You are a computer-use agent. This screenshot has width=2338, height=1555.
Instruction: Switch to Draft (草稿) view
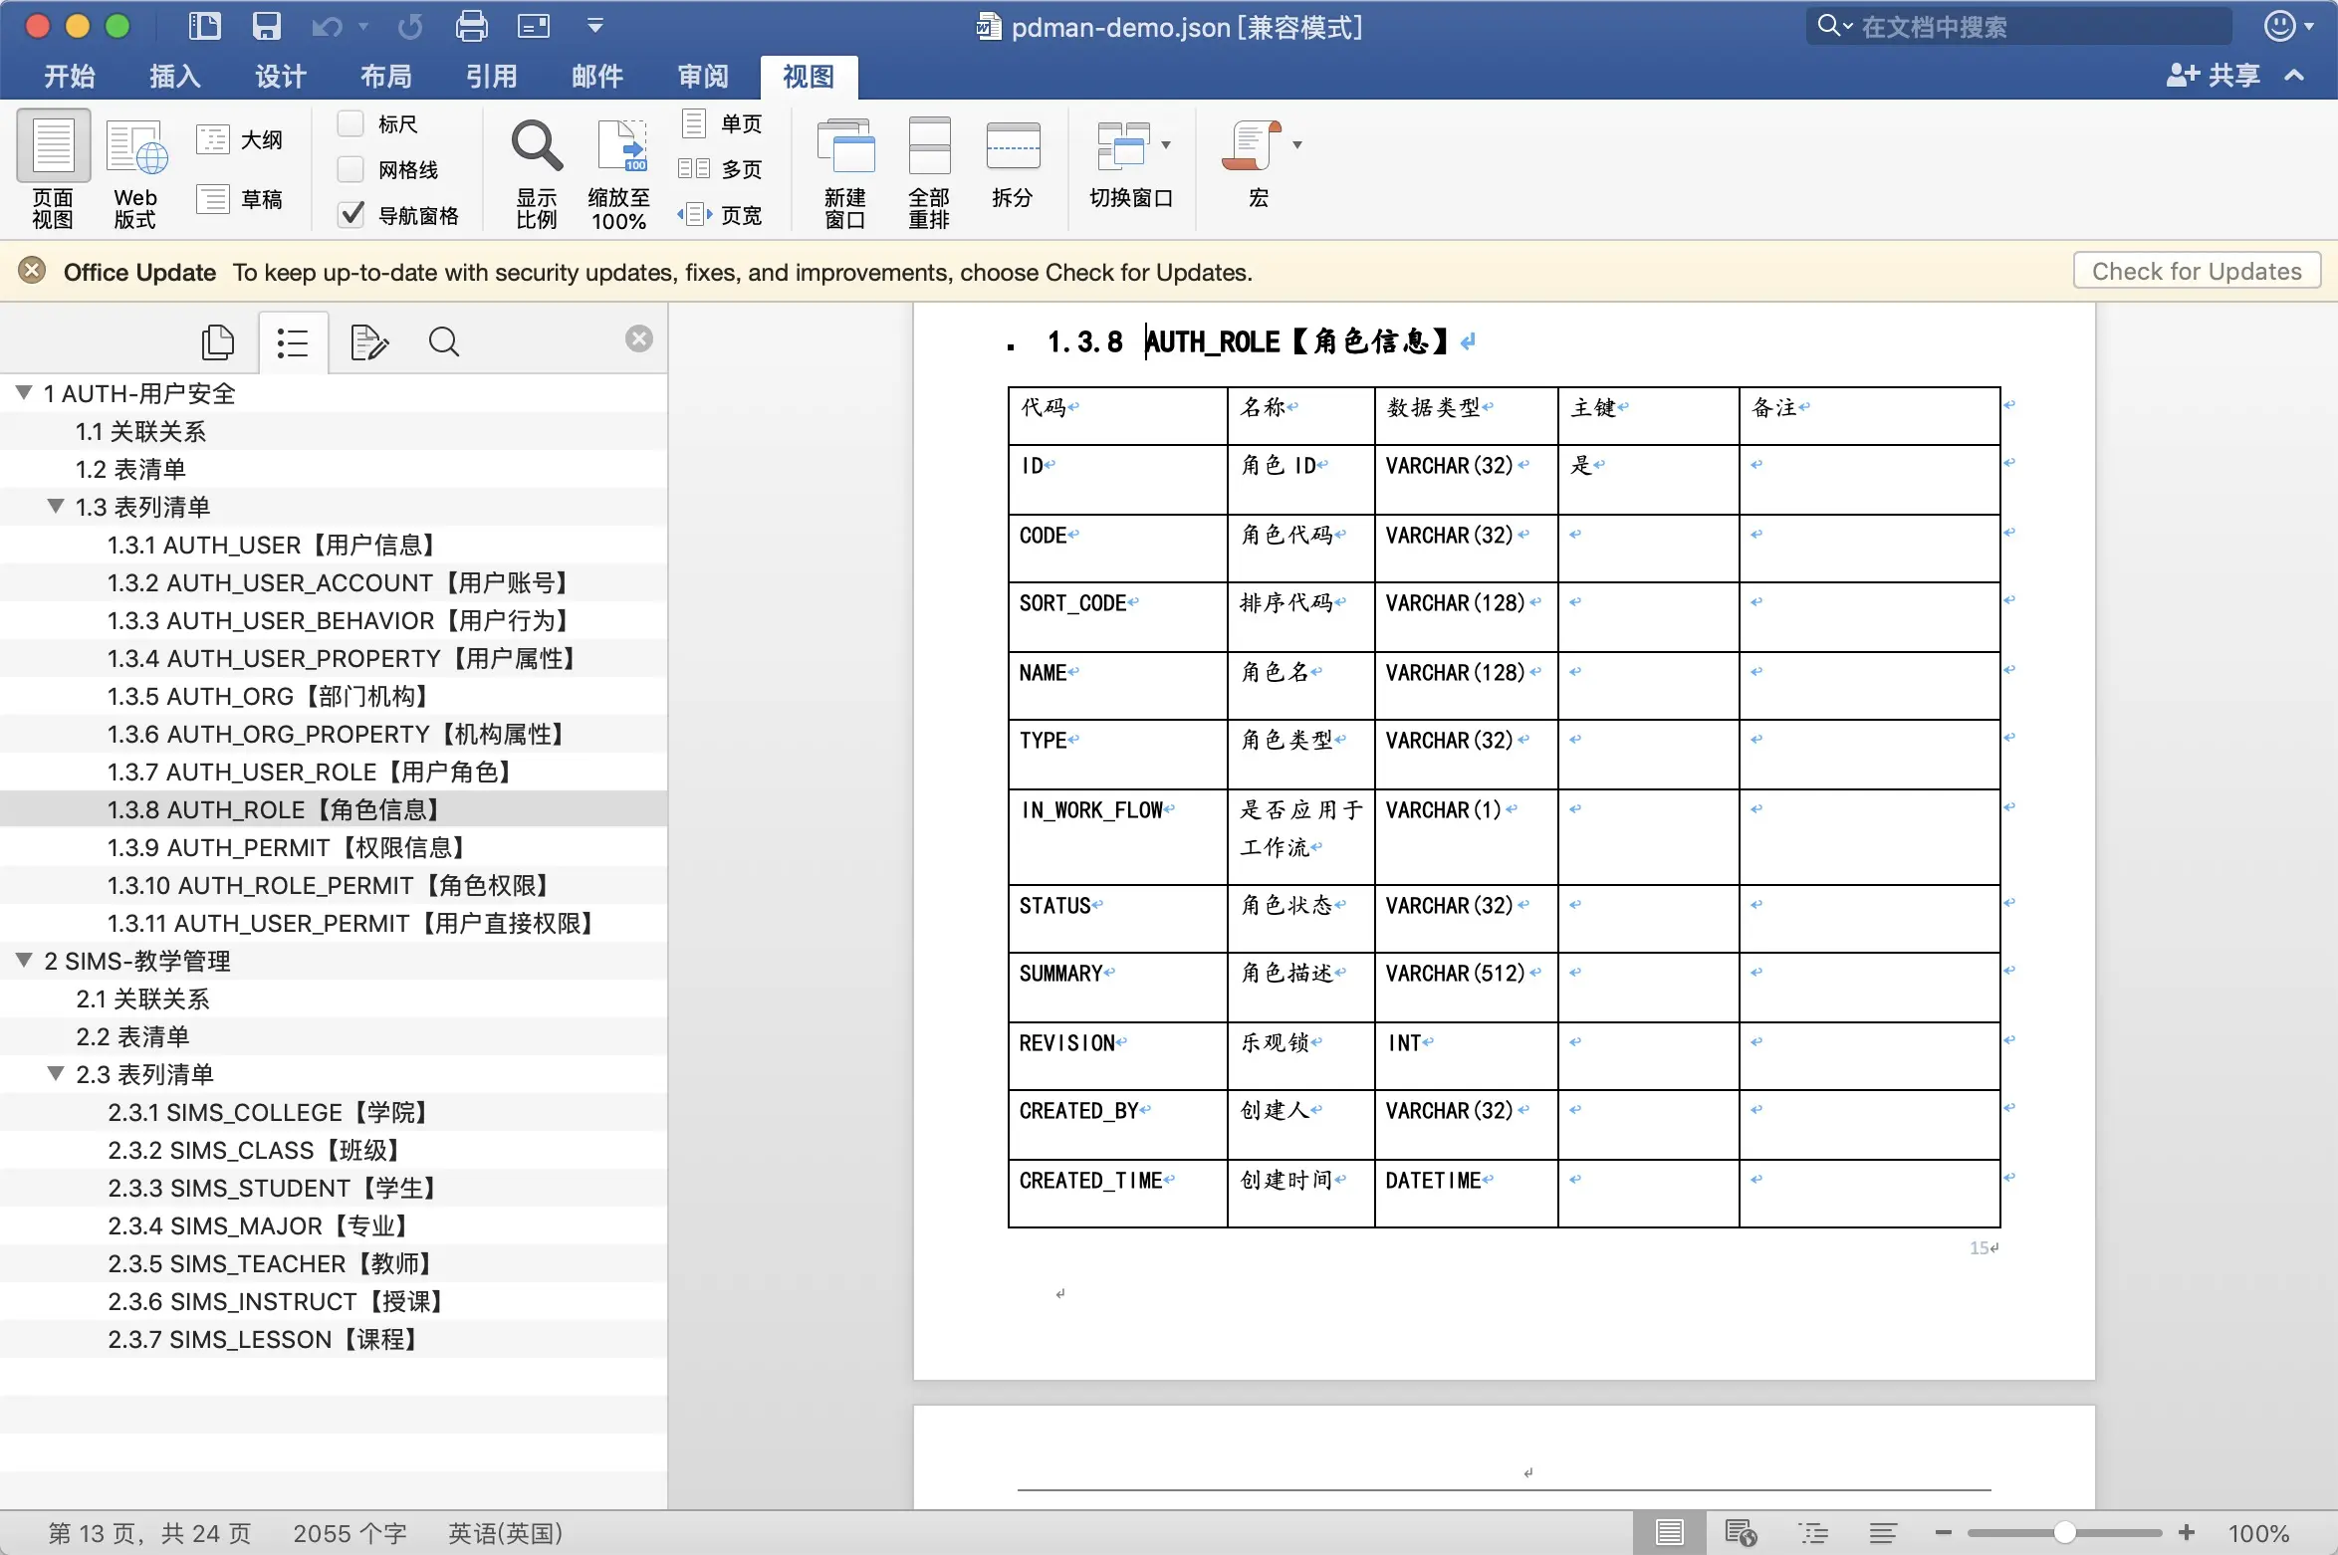[x=239, y=199]
